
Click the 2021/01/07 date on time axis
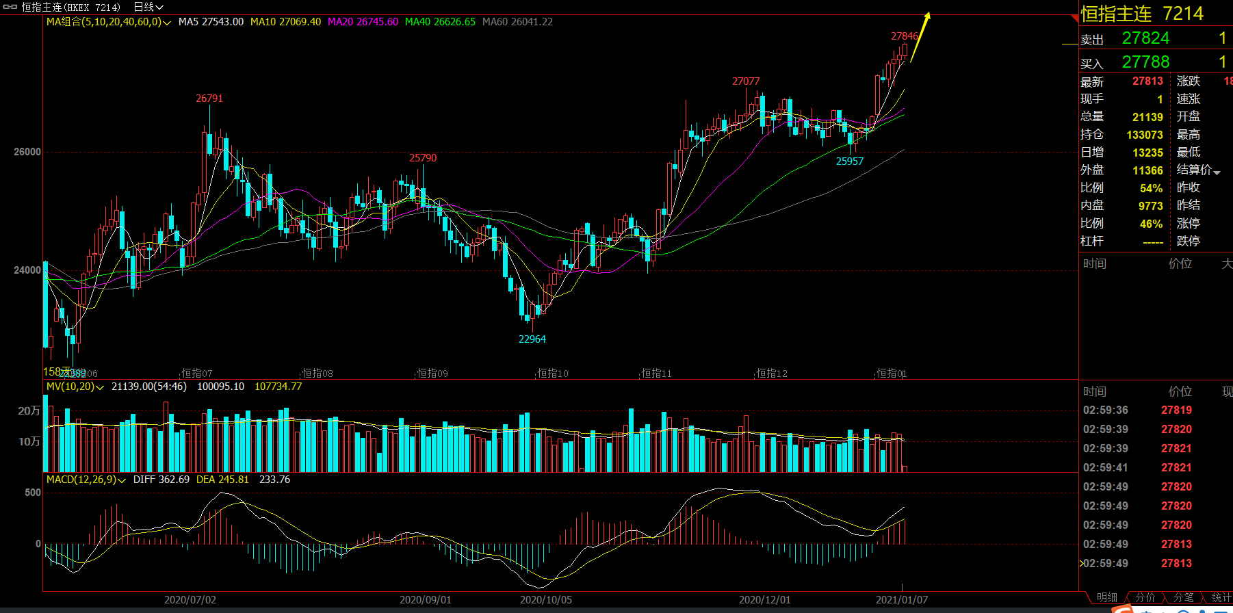tap(902, 600)
